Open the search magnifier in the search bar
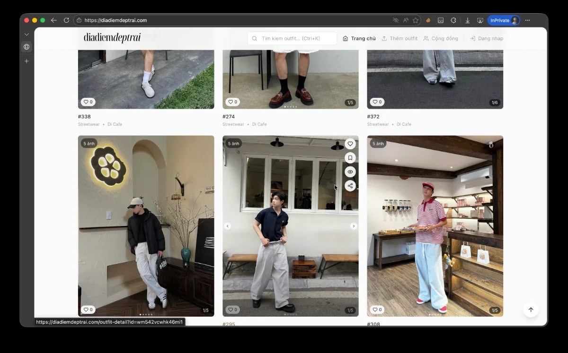 pos(255,38)
